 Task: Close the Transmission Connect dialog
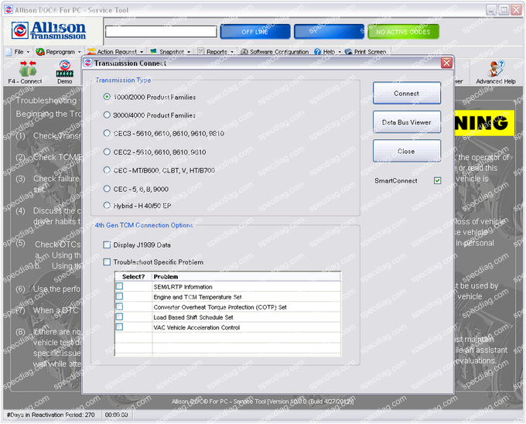(x=446, y=63)
